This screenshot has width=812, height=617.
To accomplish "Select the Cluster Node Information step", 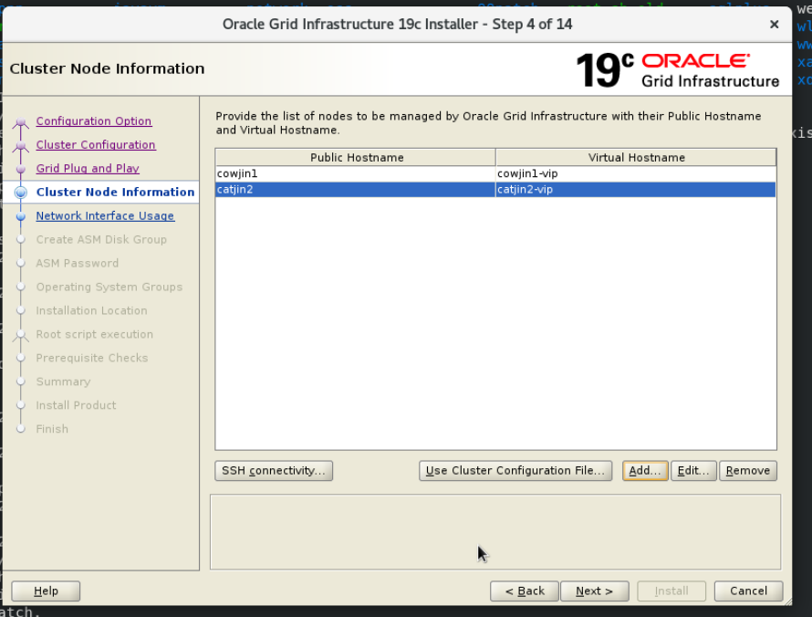I will coord(115,193).
